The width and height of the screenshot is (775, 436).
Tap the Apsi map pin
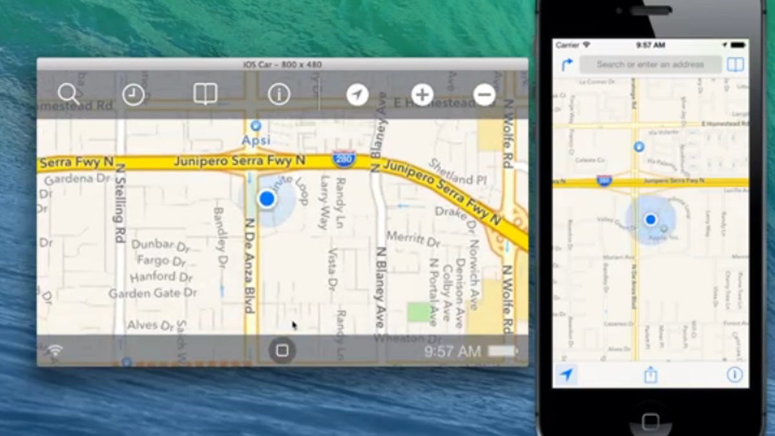coord(256,126)
